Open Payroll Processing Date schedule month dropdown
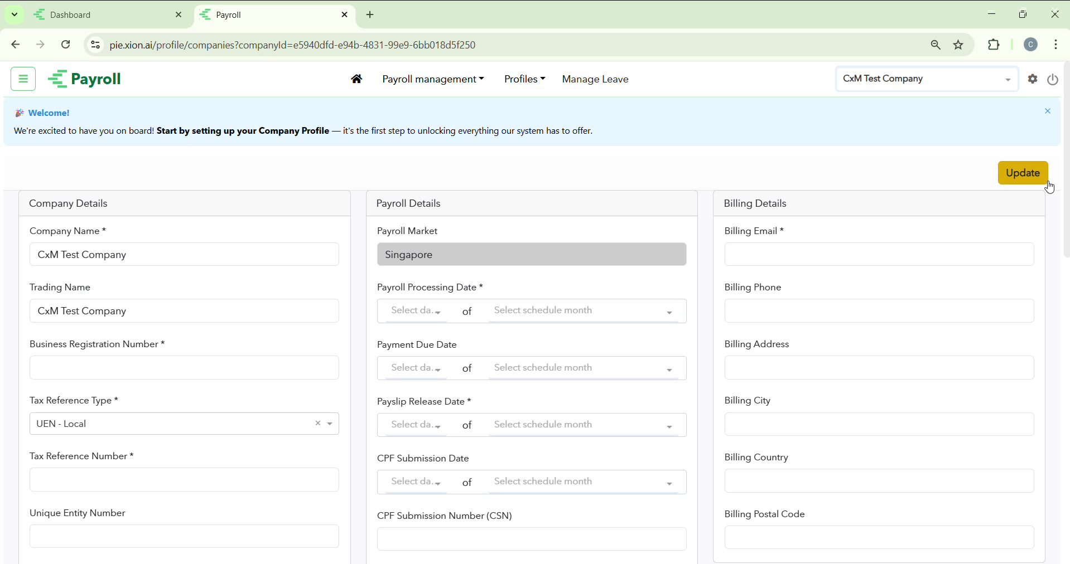 [584, 311]
